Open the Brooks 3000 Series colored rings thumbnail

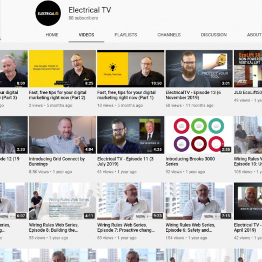point(199,135)
